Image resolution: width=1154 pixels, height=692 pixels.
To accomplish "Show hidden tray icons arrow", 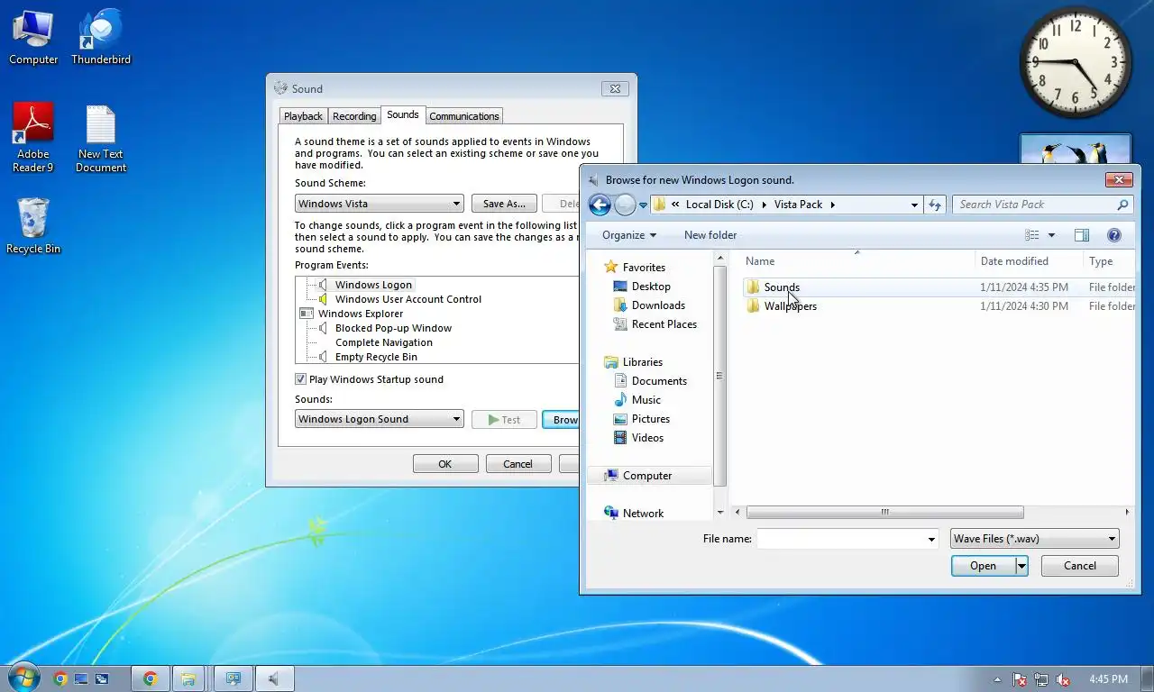I will 997,679.
